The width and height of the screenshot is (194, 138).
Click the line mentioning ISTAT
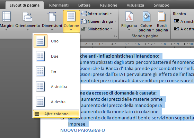tap(136, 75)
